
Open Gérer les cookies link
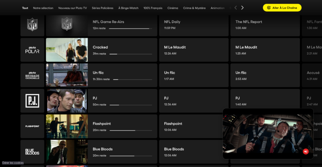(x=13, y=163)
